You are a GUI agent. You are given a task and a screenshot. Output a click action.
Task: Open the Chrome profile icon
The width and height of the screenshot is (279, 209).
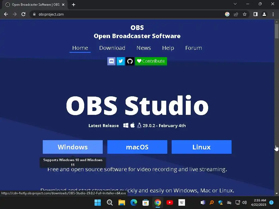pos(264,14)
